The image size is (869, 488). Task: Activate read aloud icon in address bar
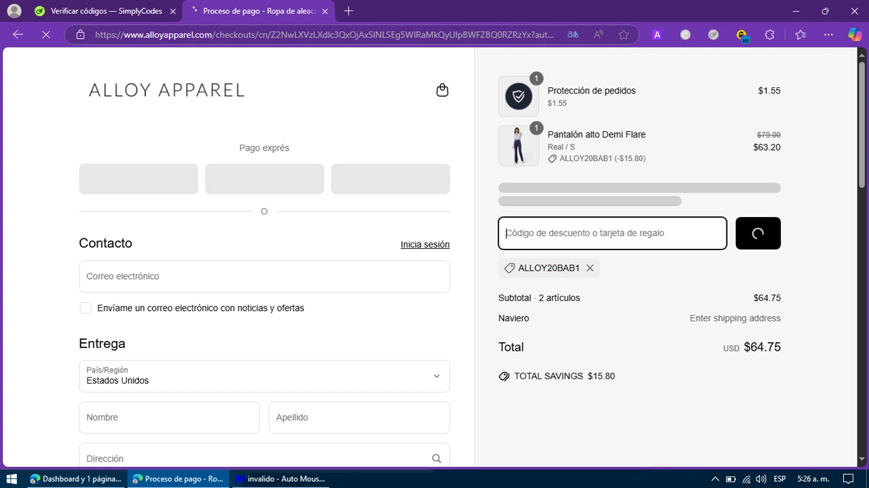point(598,35)
